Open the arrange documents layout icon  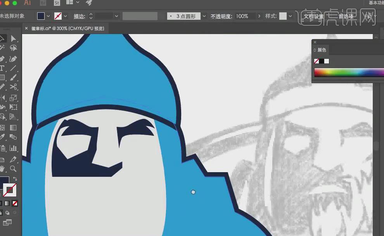click(70, 2)
